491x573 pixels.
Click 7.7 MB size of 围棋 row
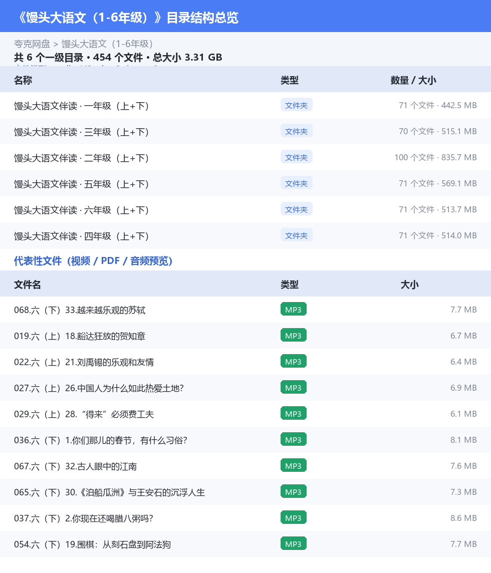tap(463, 544)
